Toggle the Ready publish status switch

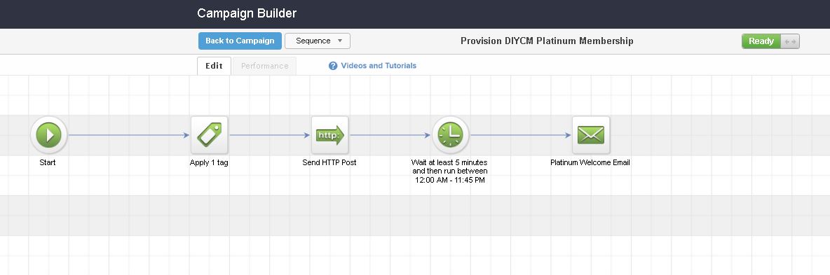(770, 41)
